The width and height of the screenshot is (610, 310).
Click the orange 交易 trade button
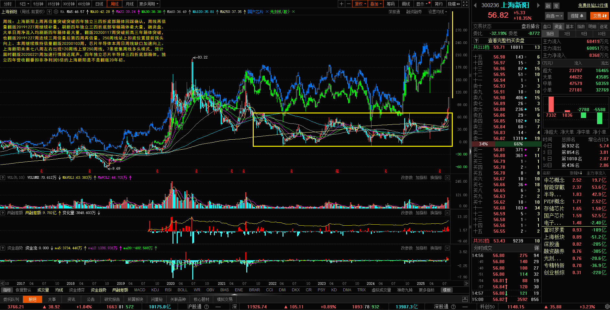point(600,16)
